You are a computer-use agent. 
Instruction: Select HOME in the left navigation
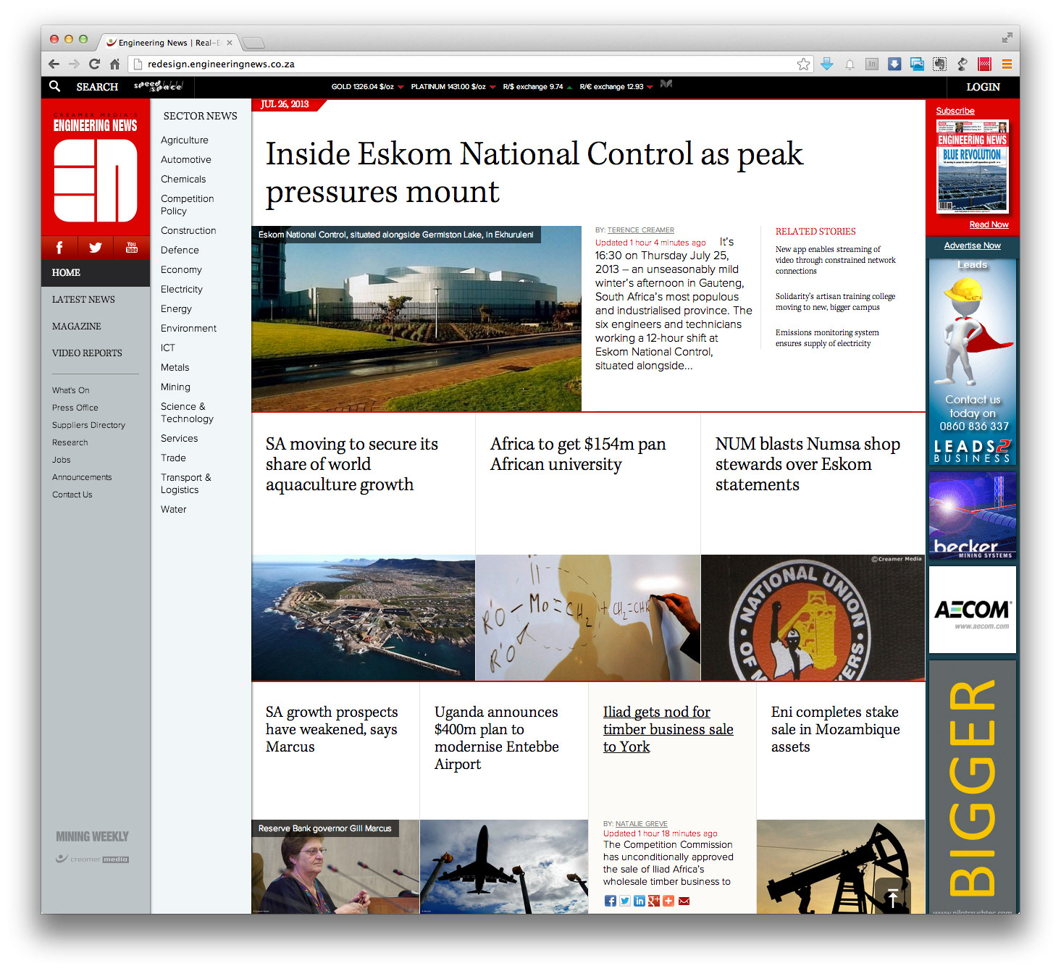96,273
